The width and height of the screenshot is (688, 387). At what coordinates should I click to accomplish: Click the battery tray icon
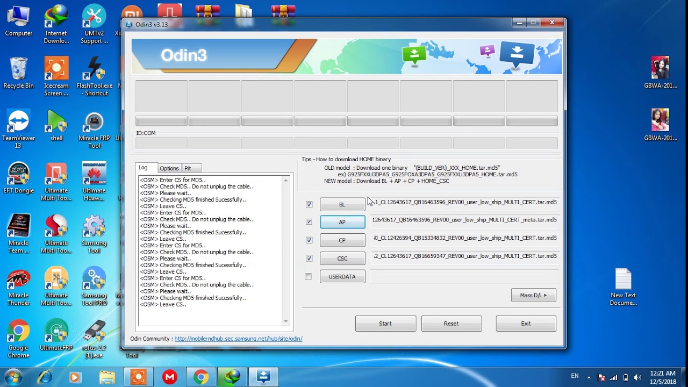coord(626,377)
